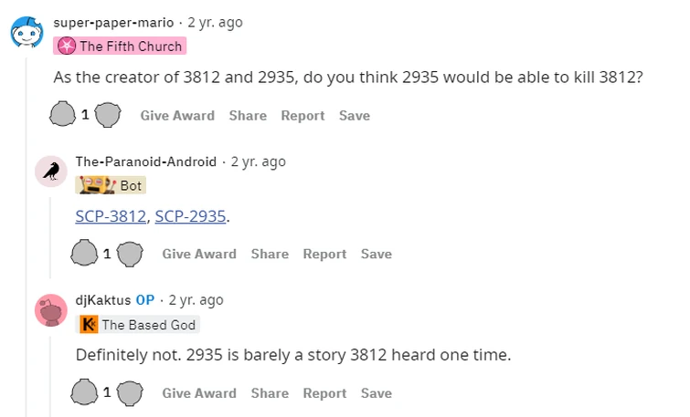Click The Based God flair
Screen dimensions: 690x417
tap(139, 324)
